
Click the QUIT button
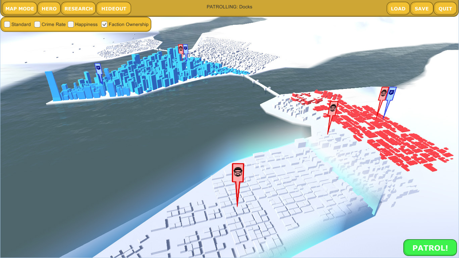click(x=445, y=9)
